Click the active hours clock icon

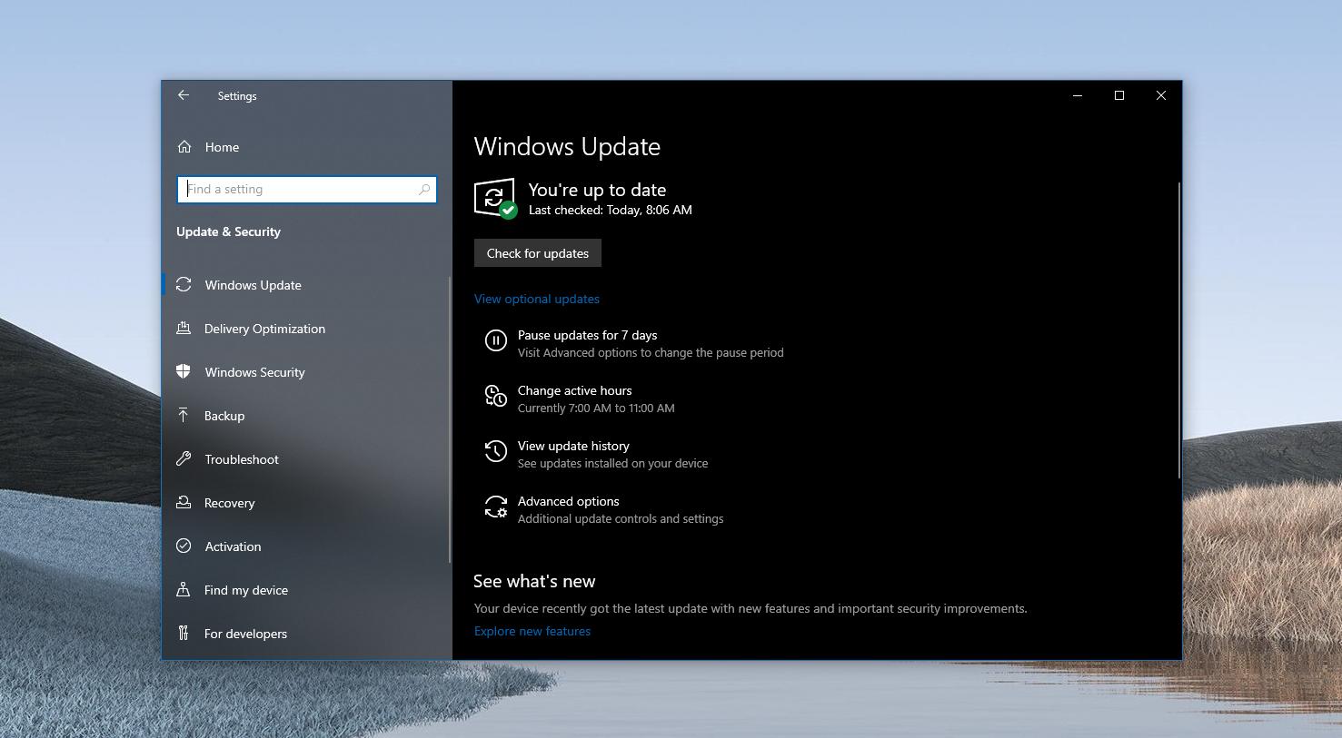[495, 396]
